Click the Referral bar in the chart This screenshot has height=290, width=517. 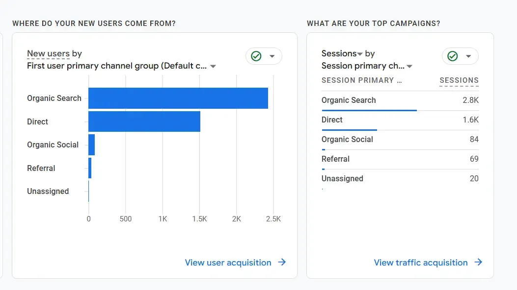pos(90,168)
